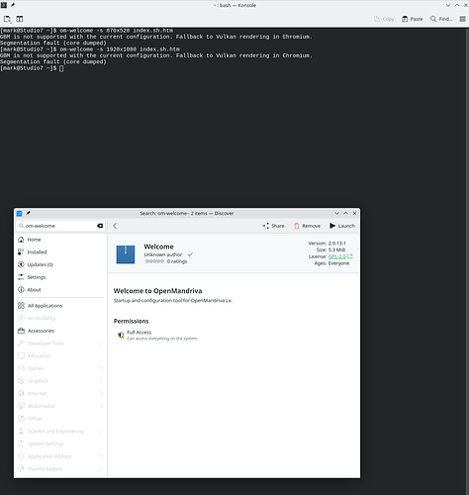Click the Graphics category icon
Screen dimensions: 469x495
[x=21, y=381]
